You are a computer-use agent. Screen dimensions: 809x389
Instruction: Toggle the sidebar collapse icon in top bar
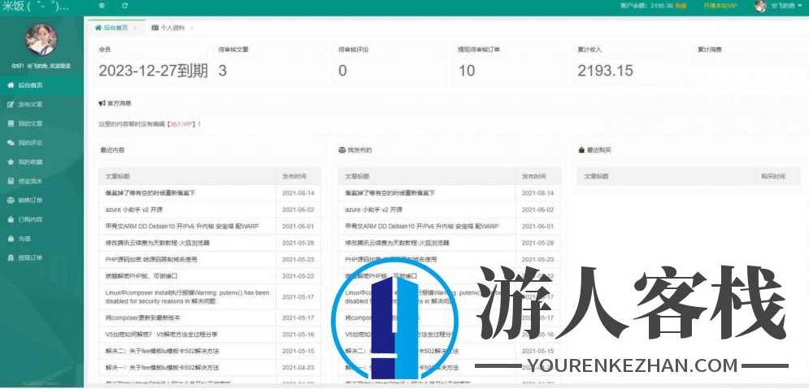pyautogui.click(x=102, y=6)
